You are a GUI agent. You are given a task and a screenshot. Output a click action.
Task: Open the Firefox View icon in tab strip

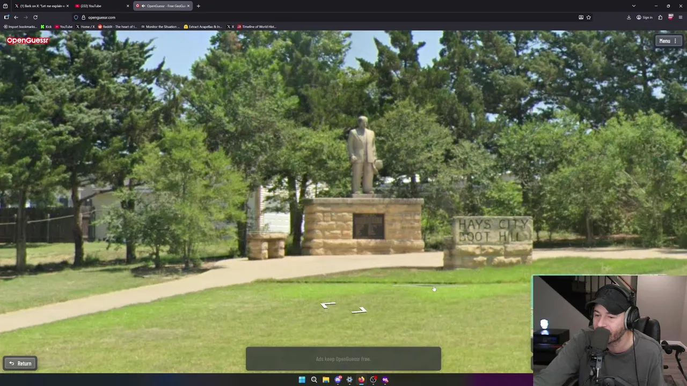(x=6, y=6)
